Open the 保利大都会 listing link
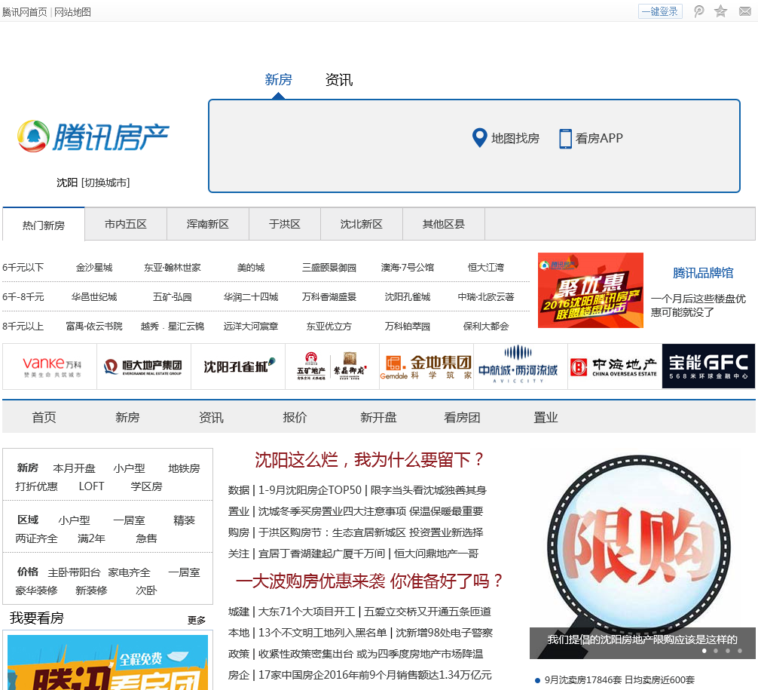Screen dimensions: 758x690 (x=486, y=327)
